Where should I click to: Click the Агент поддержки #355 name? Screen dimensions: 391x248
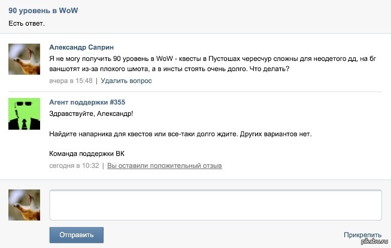tap(87, 102)
